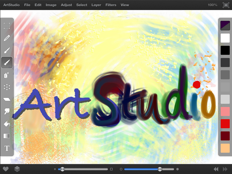
Task: Open the Layer menu
Action: pos(96,5)
